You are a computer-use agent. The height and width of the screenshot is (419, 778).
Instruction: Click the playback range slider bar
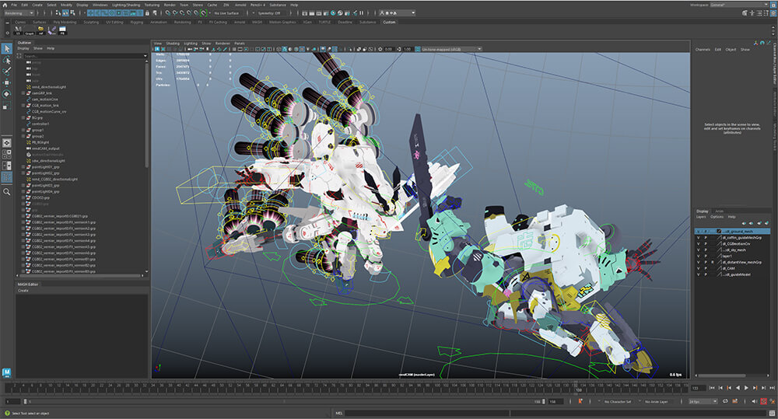coord(285,402)
